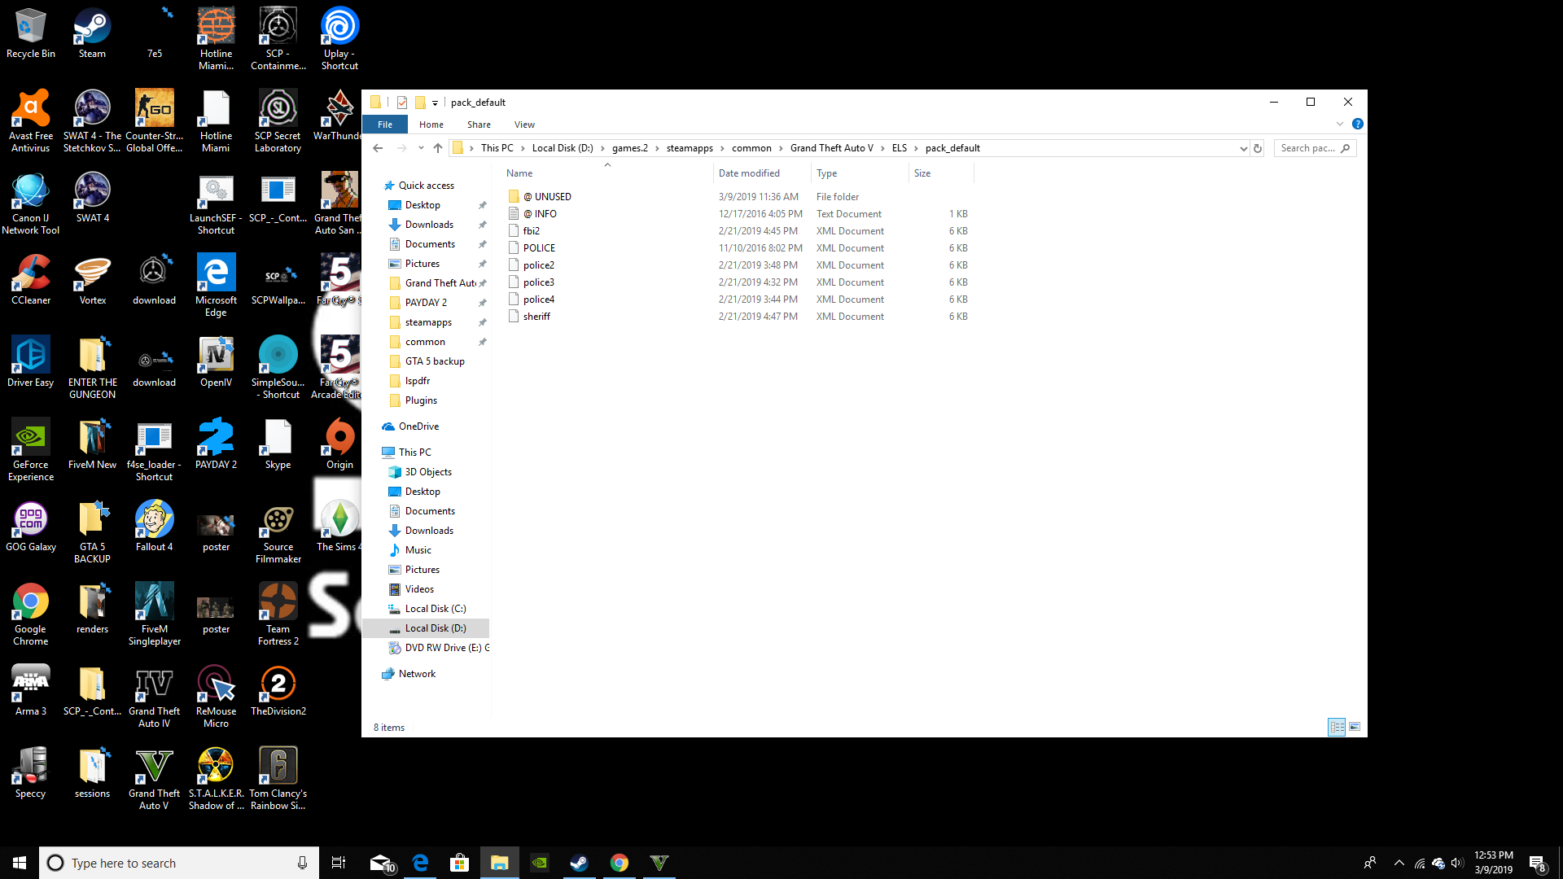Click the search pack_default input field
The width and height of the screenshot is (1563, 879).
click(x=1307, y=148)
